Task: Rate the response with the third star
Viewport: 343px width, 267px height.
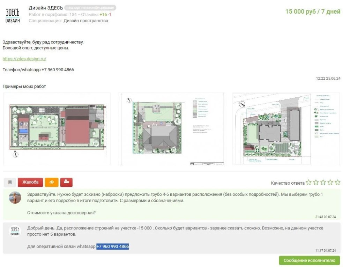Action: click(x=323, y=183)
